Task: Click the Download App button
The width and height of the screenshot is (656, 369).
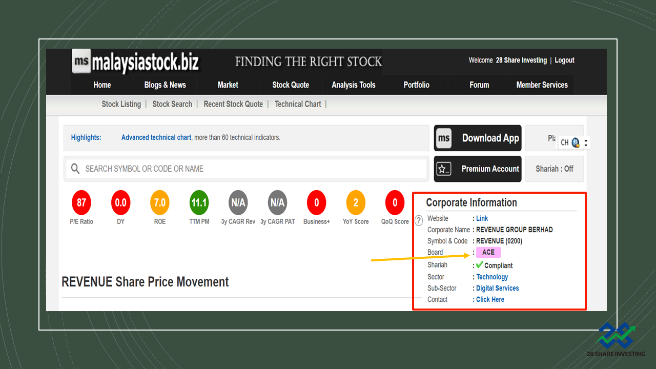Action: [x=478, y=138]
